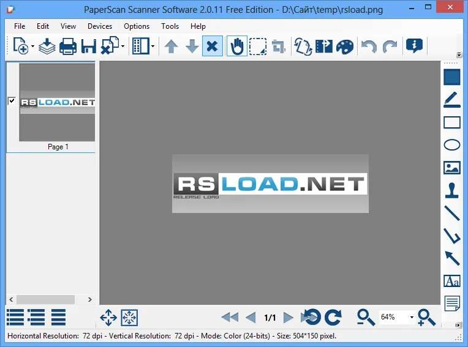Click the zoom in magnifier button
This screenshot has height=347, width=468.
(426, 317)
